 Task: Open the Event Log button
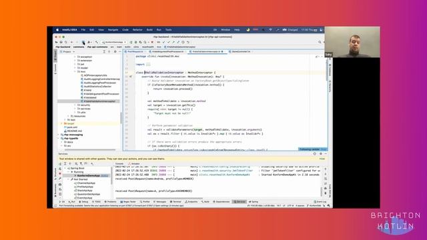click(320, 201)
